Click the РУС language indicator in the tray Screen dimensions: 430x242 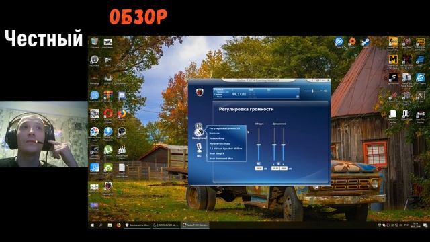point(406,225)
